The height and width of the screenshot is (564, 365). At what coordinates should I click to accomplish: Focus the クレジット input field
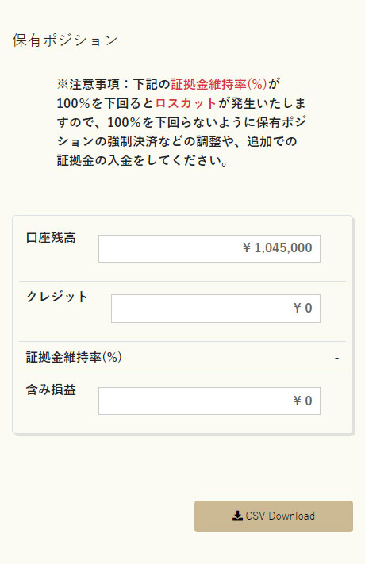click(x=216, y=309)
